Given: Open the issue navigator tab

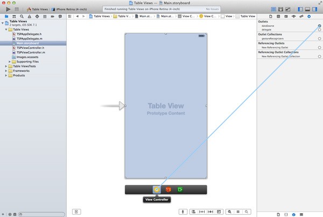Looking at the screenshot, I should tap(30, 16).
